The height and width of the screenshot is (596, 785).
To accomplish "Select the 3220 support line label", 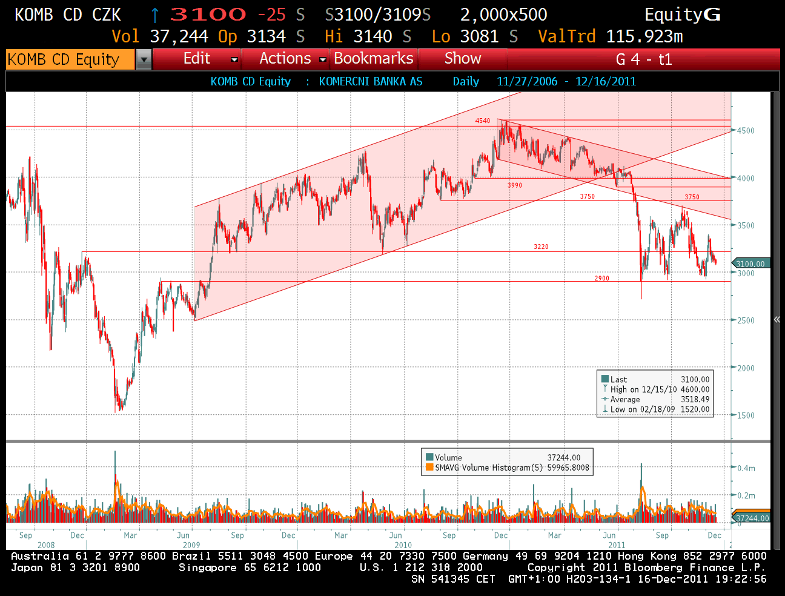I will pos(541,247).
